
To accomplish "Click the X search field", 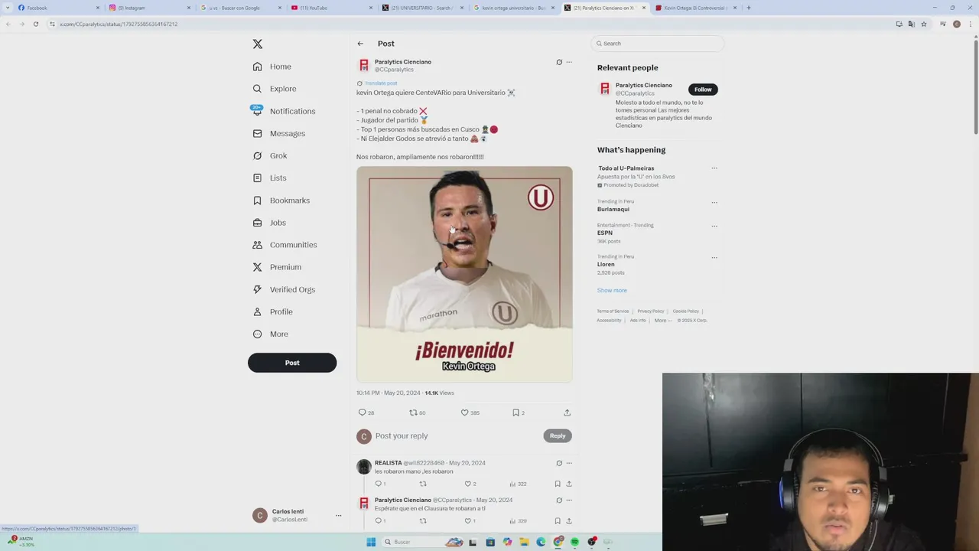I will point(658,44).
